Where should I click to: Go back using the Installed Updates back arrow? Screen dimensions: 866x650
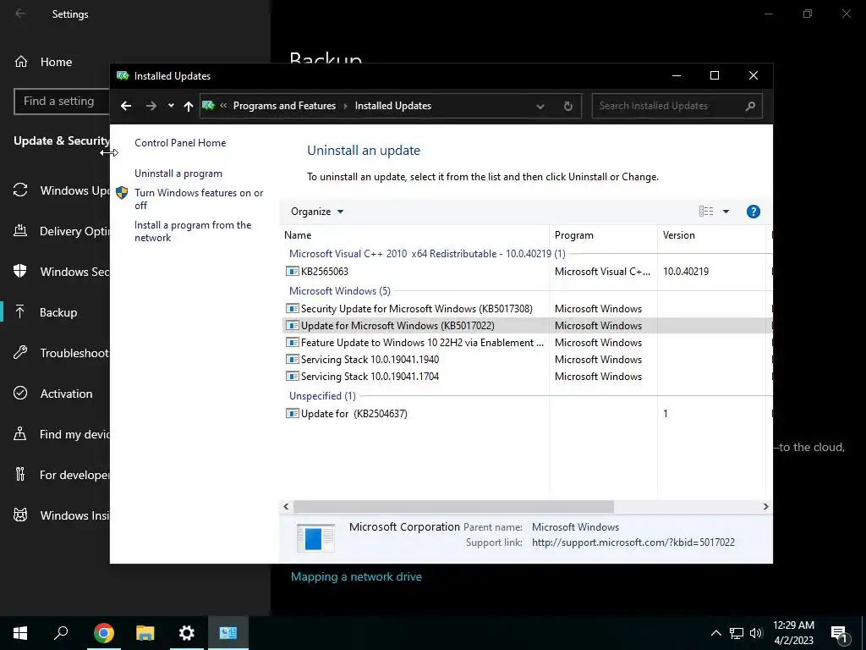126,106
